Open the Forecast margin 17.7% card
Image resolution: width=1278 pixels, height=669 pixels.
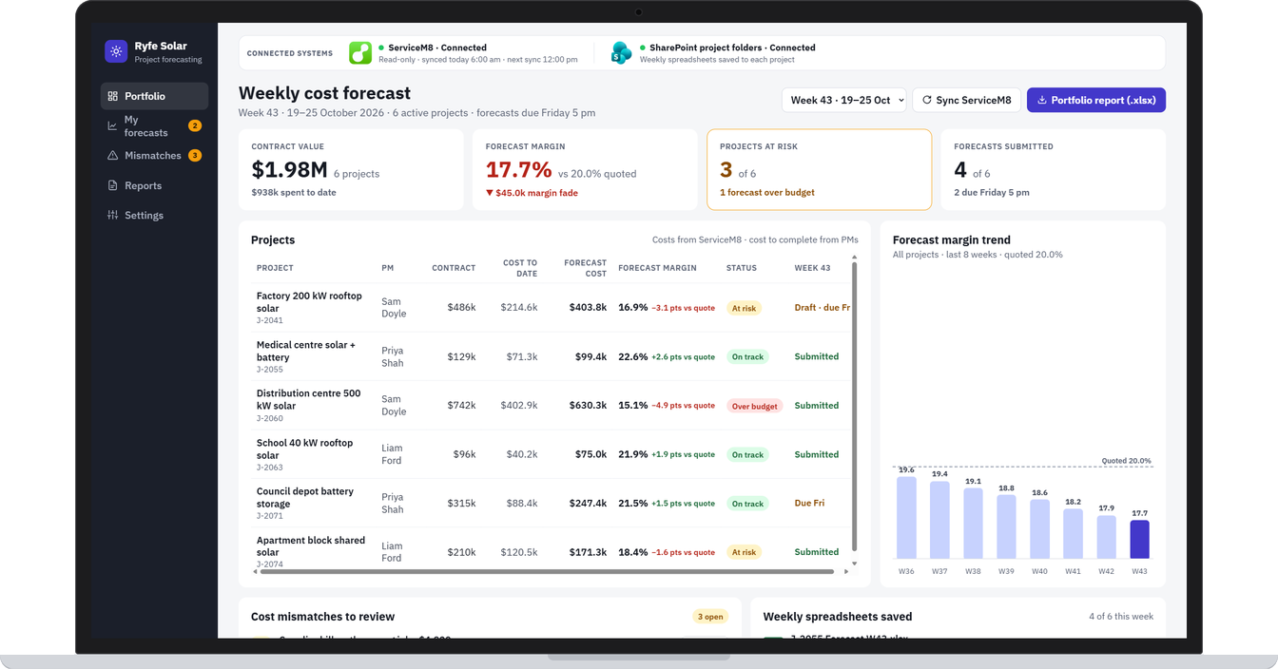585,169
